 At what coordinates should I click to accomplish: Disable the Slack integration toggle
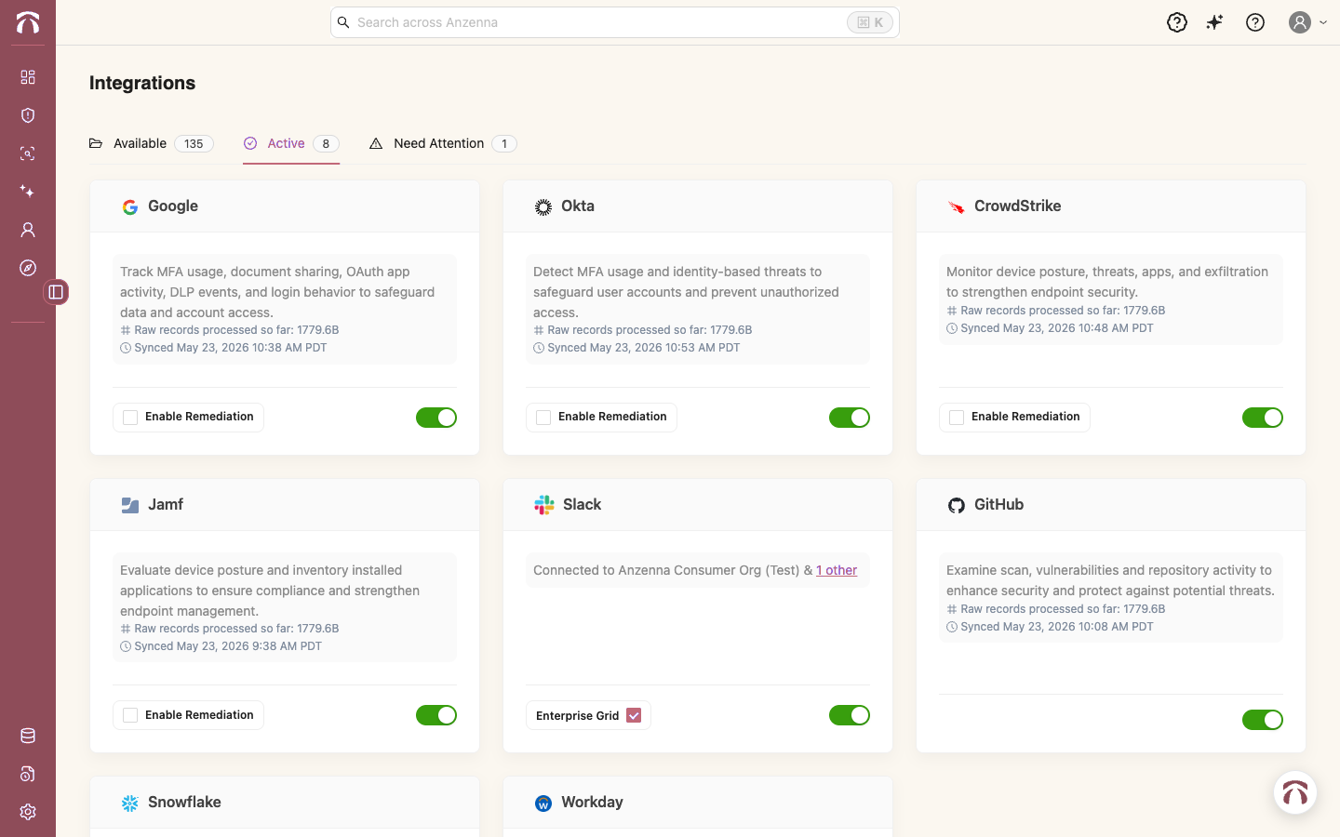point(850,715)
